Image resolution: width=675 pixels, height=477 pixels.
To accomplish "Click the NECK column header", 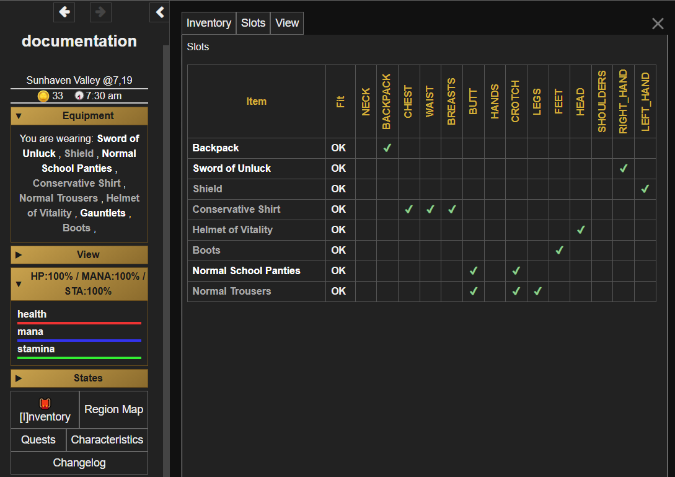I will pyautogui.click(x=366, y=102).
